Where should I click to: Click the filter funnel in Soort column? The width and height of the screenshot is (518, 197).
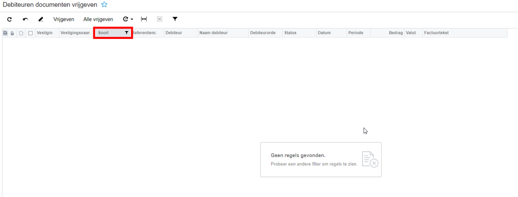coord(127,33)
